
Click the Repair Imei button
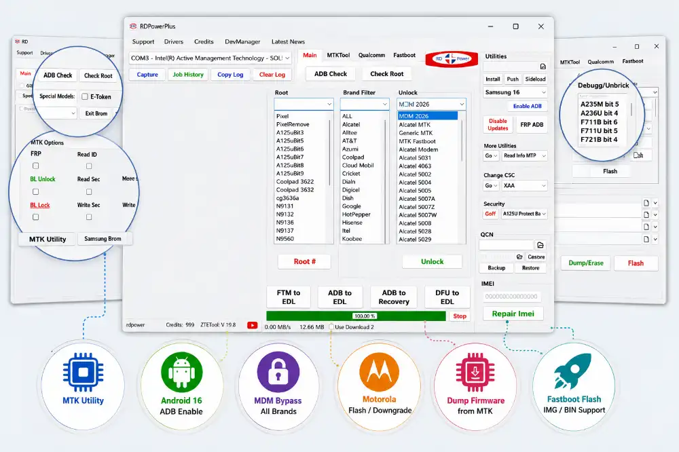513,314
